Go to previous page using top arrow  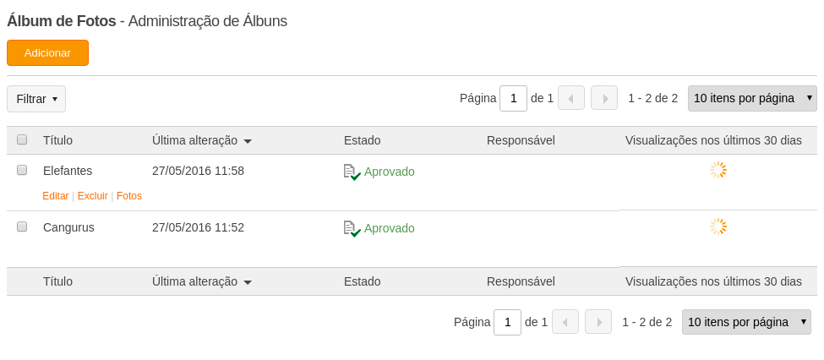tap(571, 98)
